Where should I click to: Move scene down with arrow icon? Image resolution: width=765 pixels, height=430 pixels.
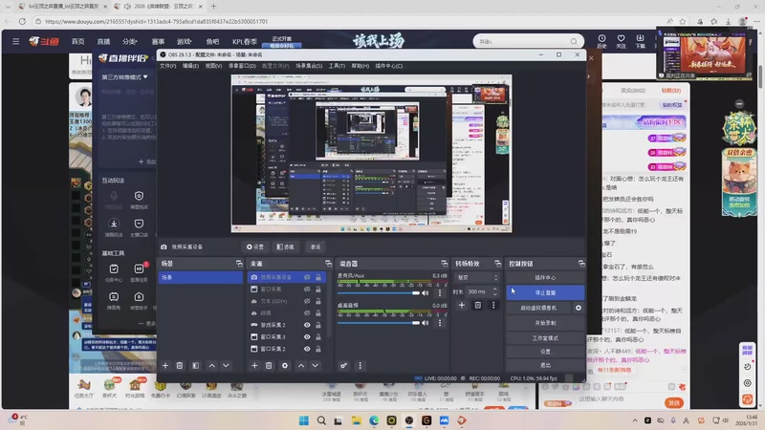(x=226, y=365)
